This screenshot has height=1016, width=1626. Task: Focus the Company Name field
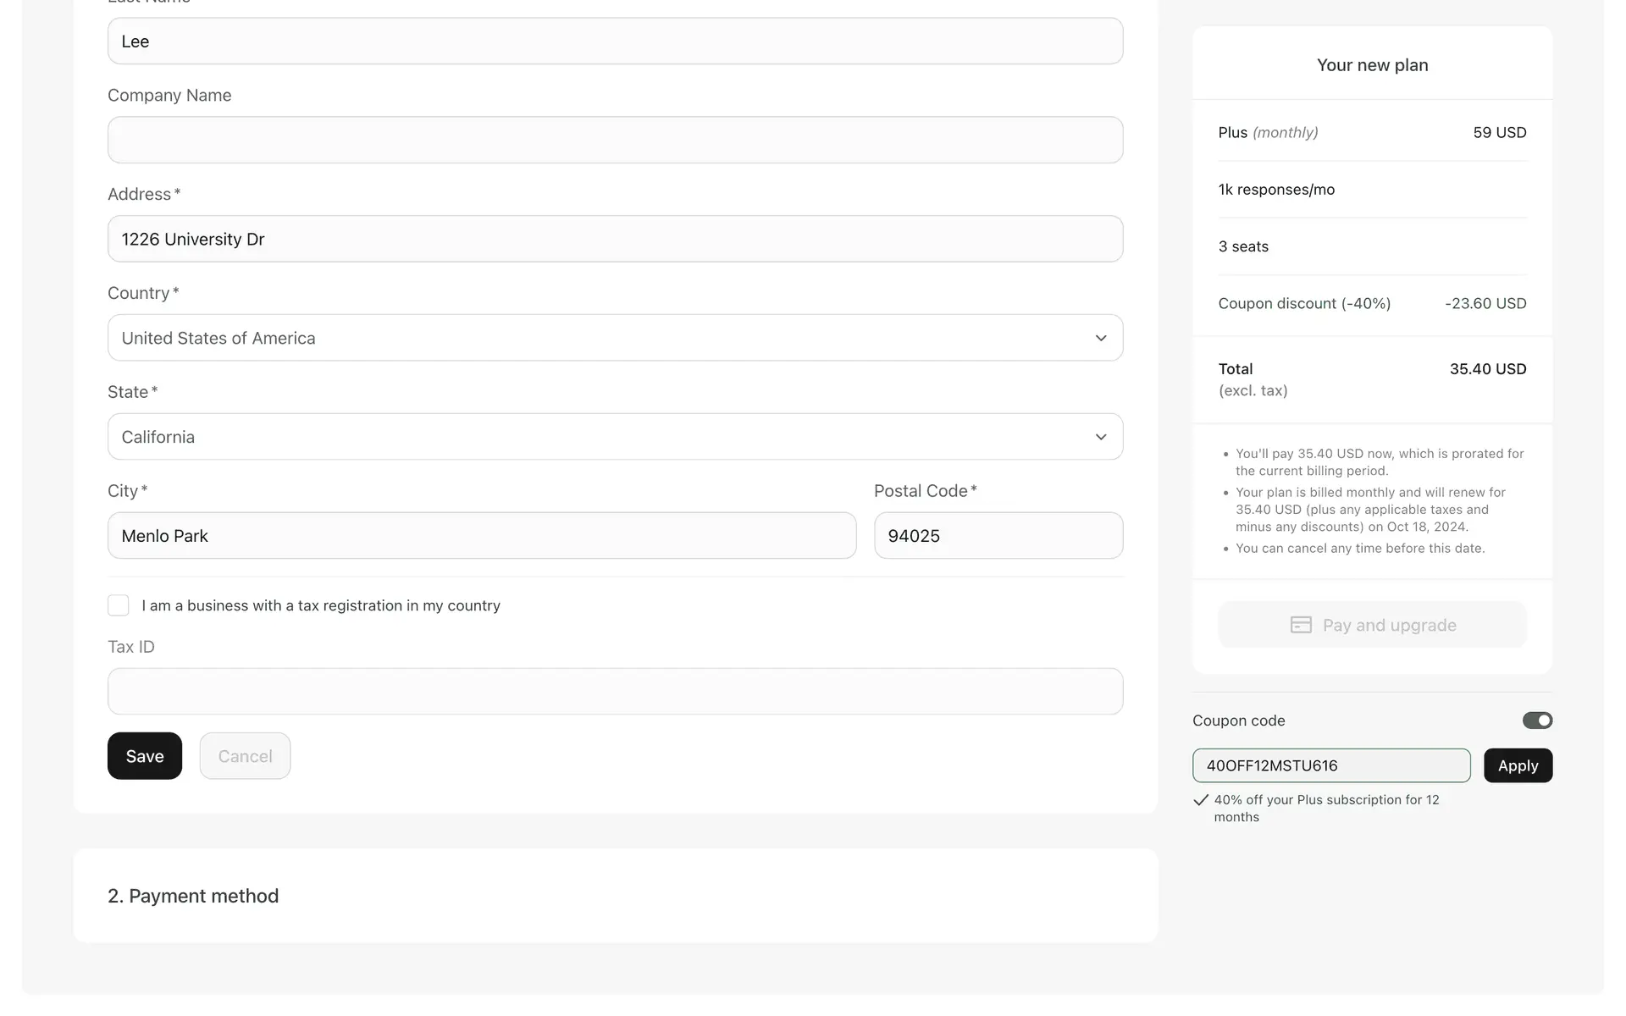pos(615,140)
